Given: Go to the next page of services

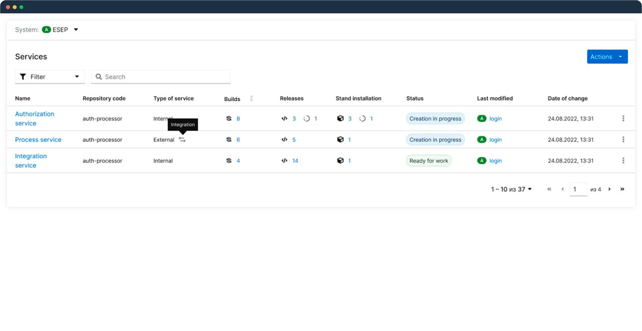Looking at the screenshot, I should (x=609, y=189).
